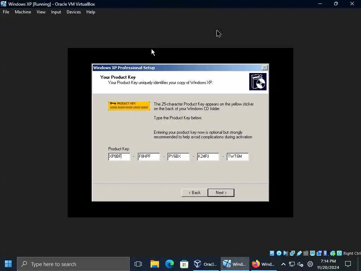
Task: Click the optical disk status icon
Action: pyautogui.click(x=279, y=253)
